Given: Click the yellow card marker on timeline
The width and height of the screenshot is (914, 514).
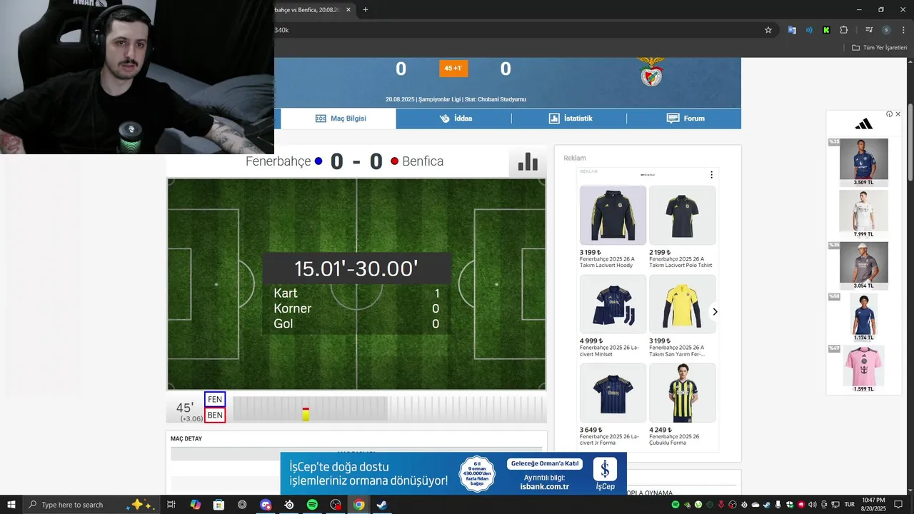Looking at the screenshot, I should click(306, 414).
